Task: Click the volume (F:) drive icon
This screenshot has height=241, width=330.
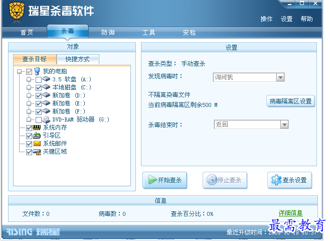Action: pos(46,111)
